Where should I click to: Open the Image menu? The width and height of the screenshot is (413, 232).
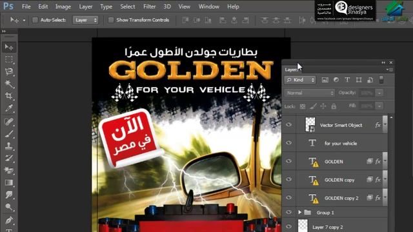coord(63,6)
